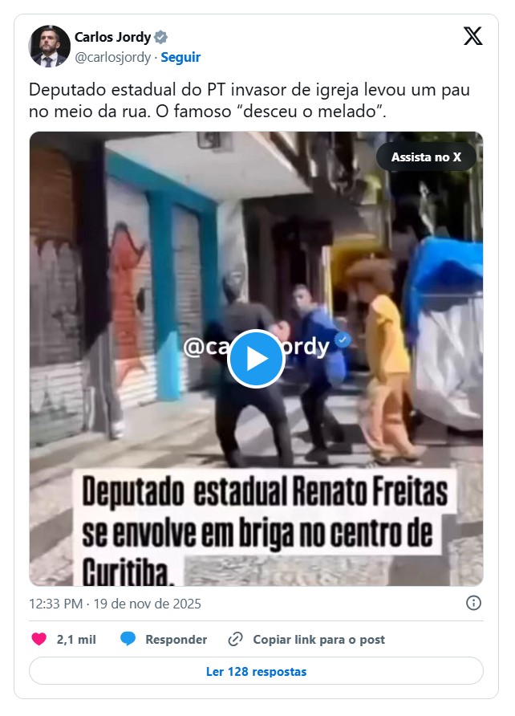Click the 2,1 mil like count

pos(76,639)
